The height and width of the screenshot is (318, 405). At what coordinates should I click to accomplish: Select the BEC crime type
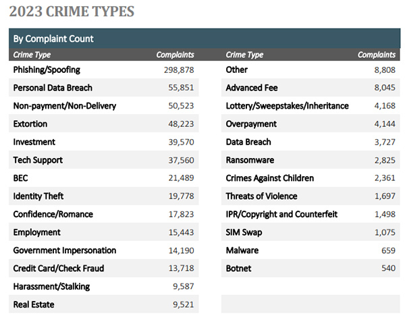22,178
